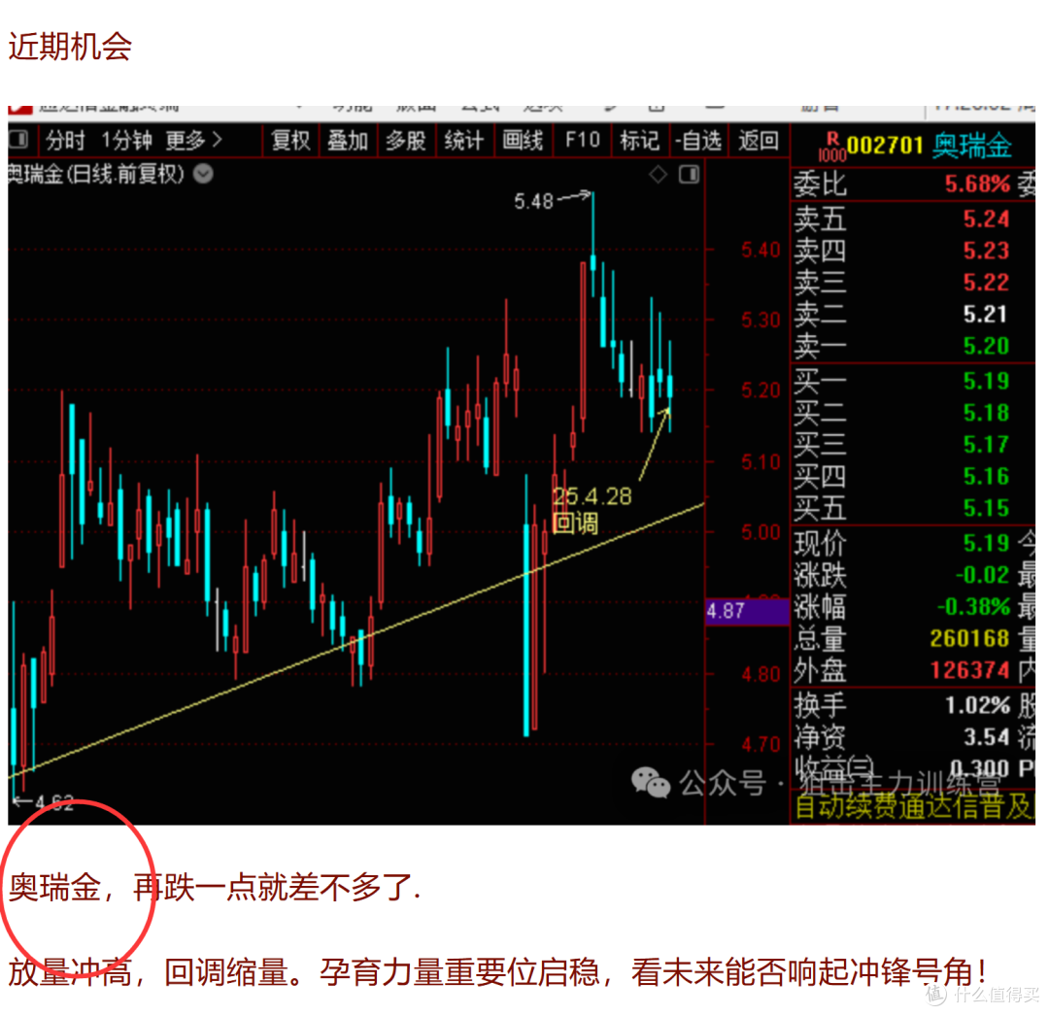Click the R 1000 margin badge icon
Viewport: 1049px width, 1016px height.
point(832,147)
